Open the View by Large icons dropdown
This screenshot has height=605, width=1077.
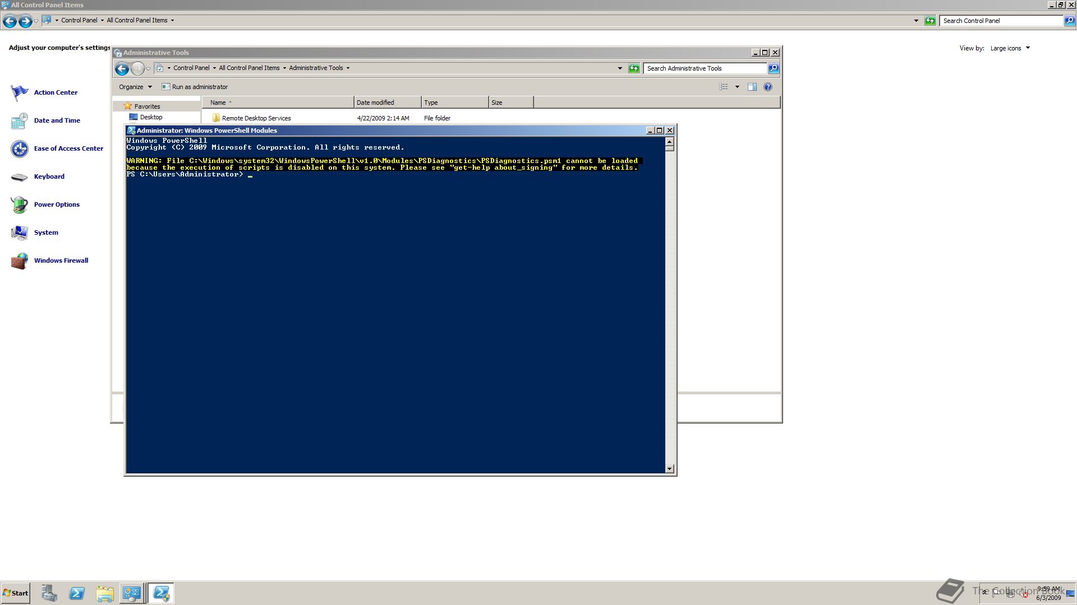click(x=1010, y=48)
